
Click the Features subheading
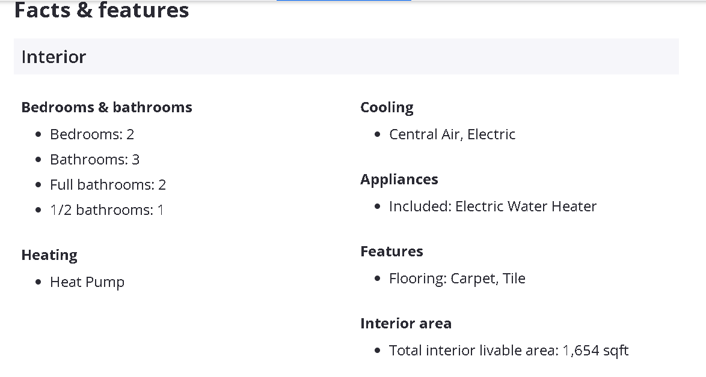pos(391,252)
